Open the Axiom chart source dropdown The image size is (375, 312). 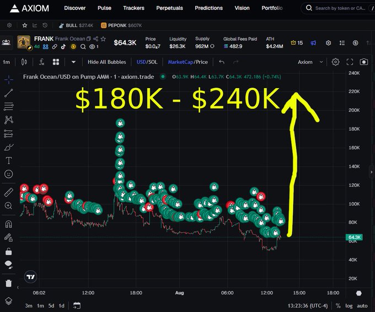click(310, 62)
